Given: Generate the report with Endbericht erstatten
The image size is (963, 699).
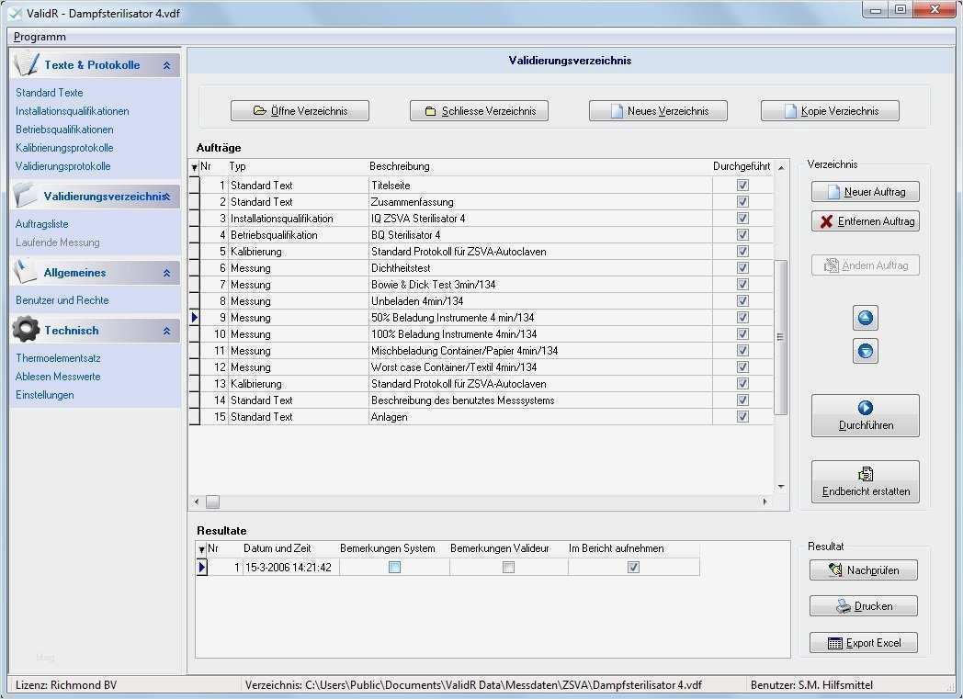Looking at the screenshot, I should click(x=866, y=481).
